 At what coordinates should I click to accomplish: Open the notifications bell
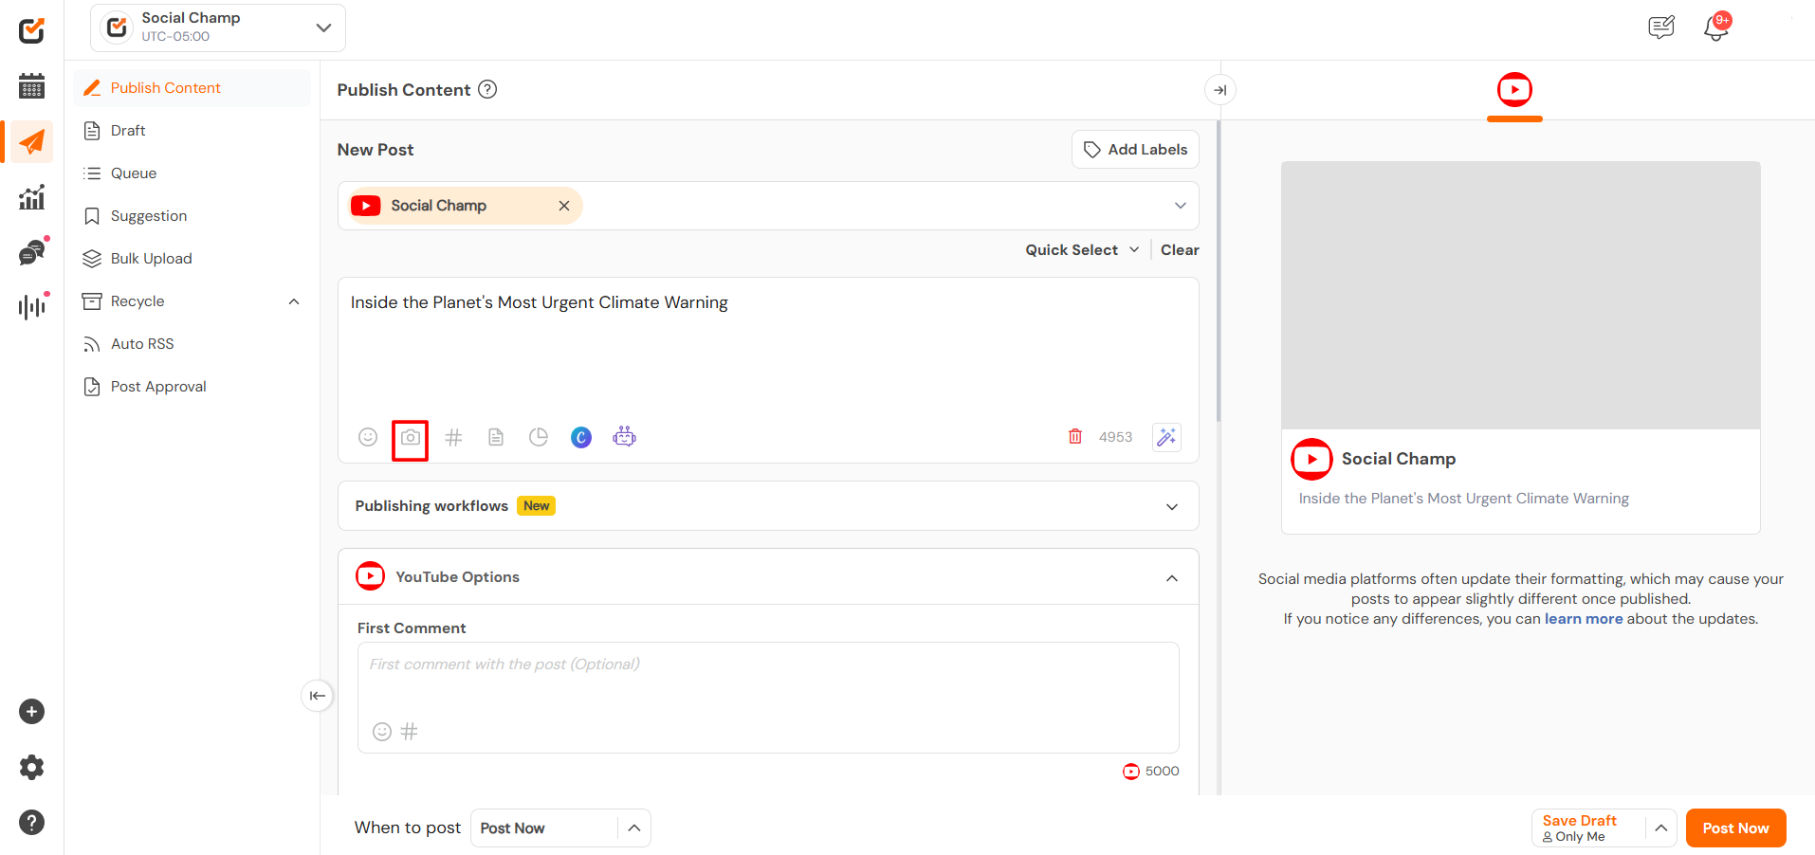pyautogui.click(x=1715, y=27)
